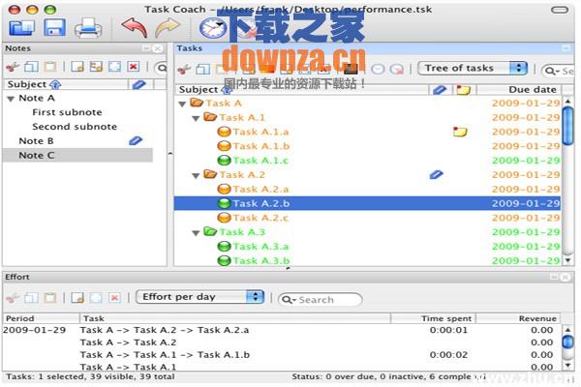Collapse Task A.1 disclosure triangle
Screen dimensions: 581x387
196,118
